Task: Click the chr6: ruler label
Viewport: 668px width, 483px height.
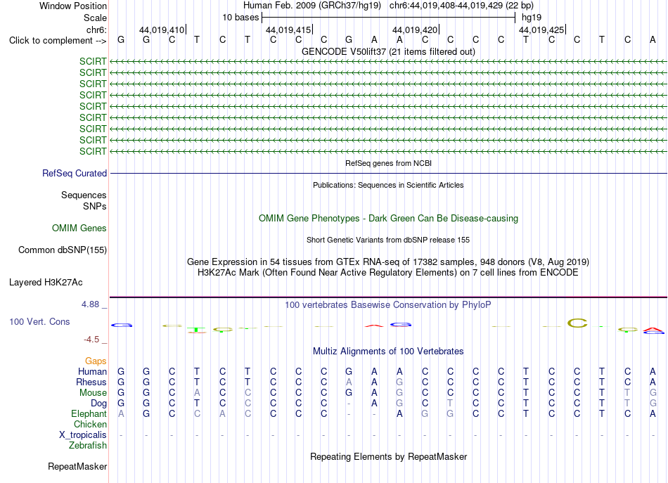Action: click(x=96, y=30)
